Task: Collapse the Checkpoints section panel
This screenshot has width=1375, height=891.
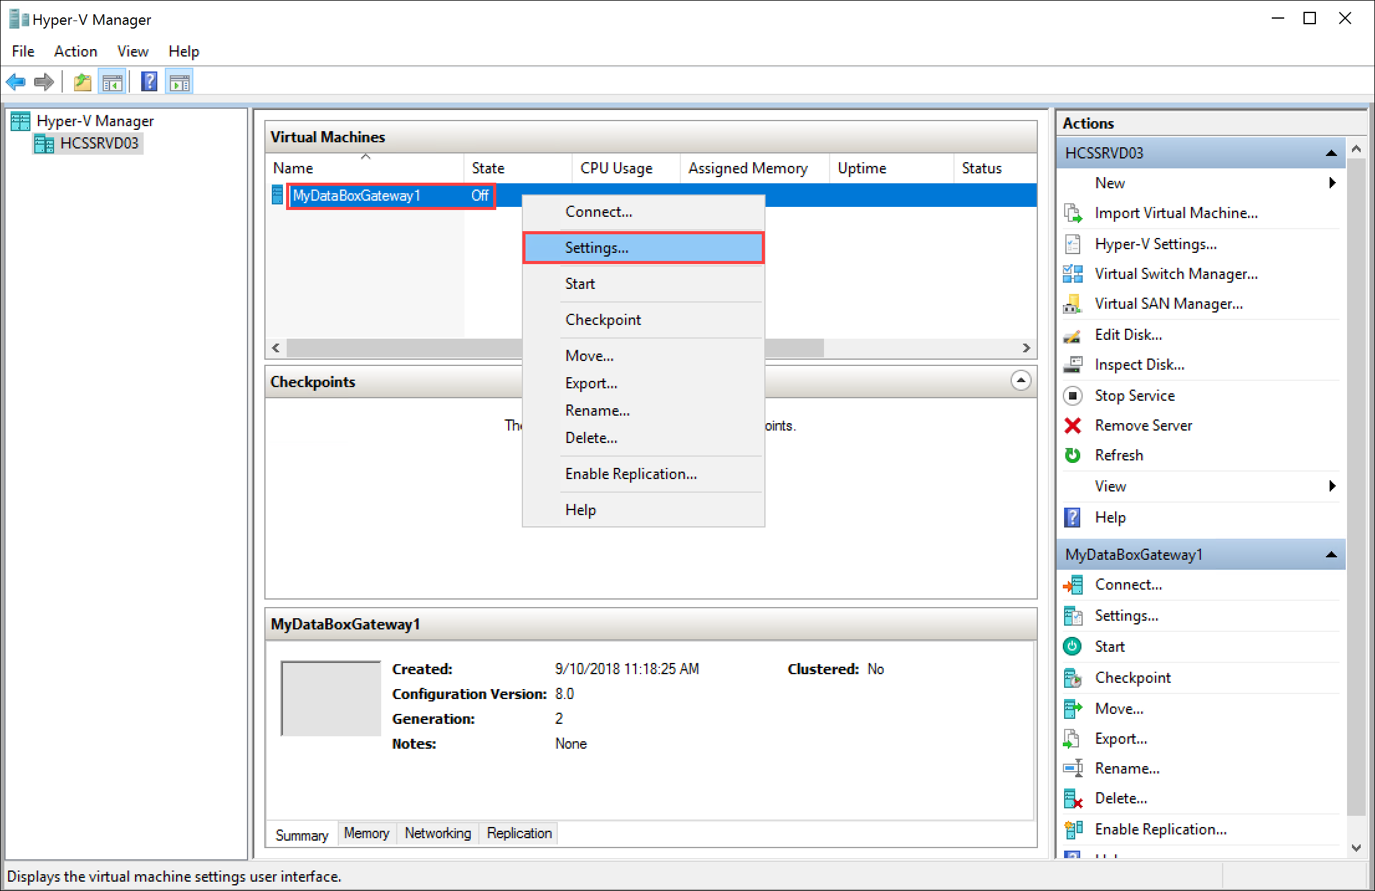Action: coord(1021,382)
